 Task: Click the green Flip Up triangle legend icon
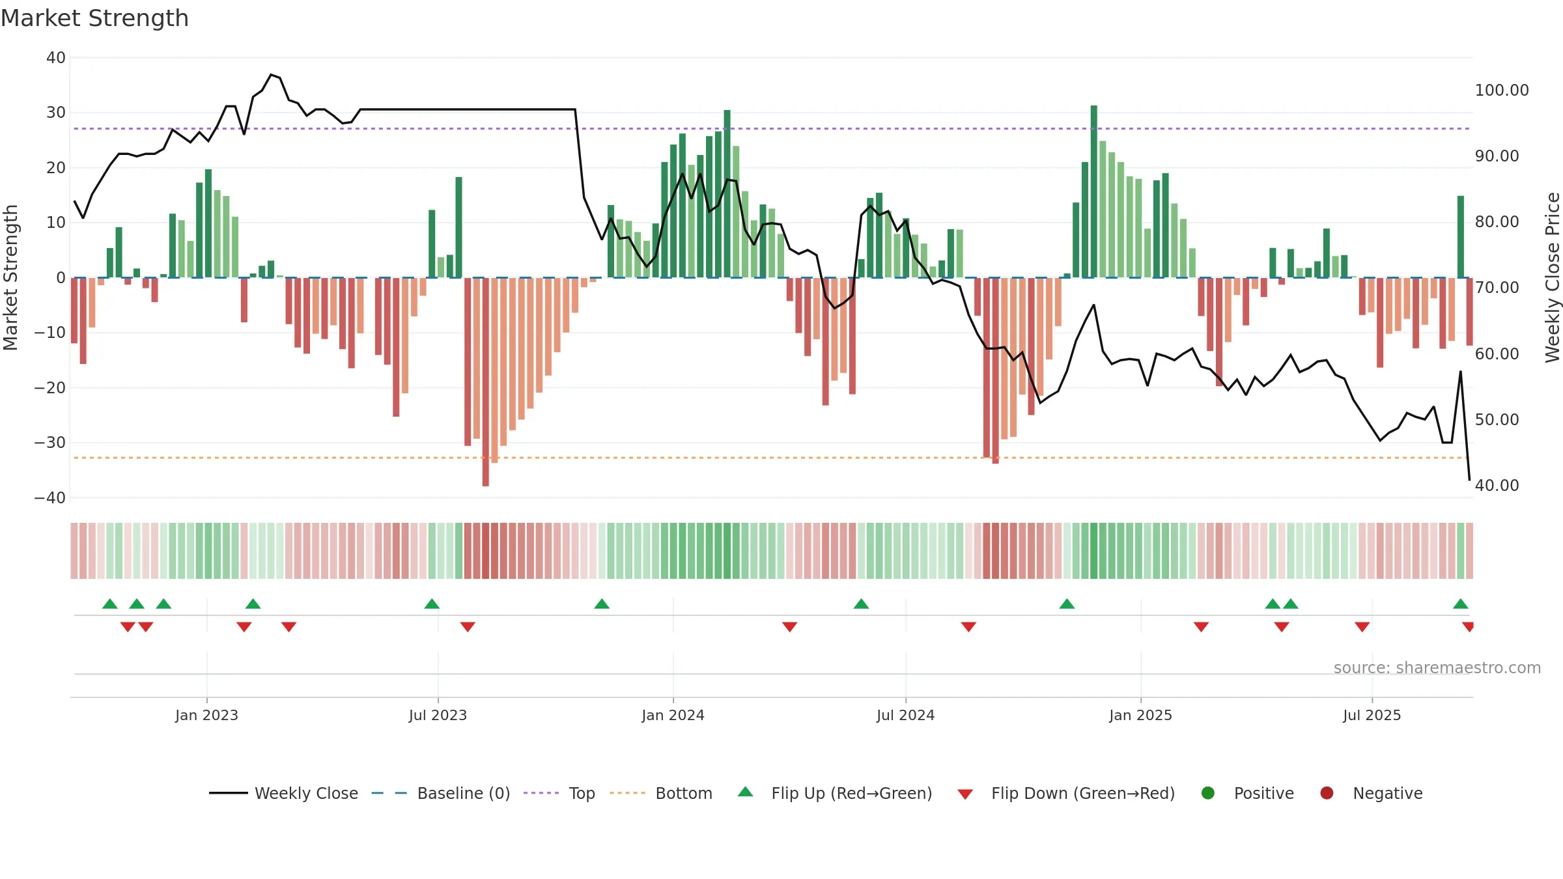pos(746,792)
